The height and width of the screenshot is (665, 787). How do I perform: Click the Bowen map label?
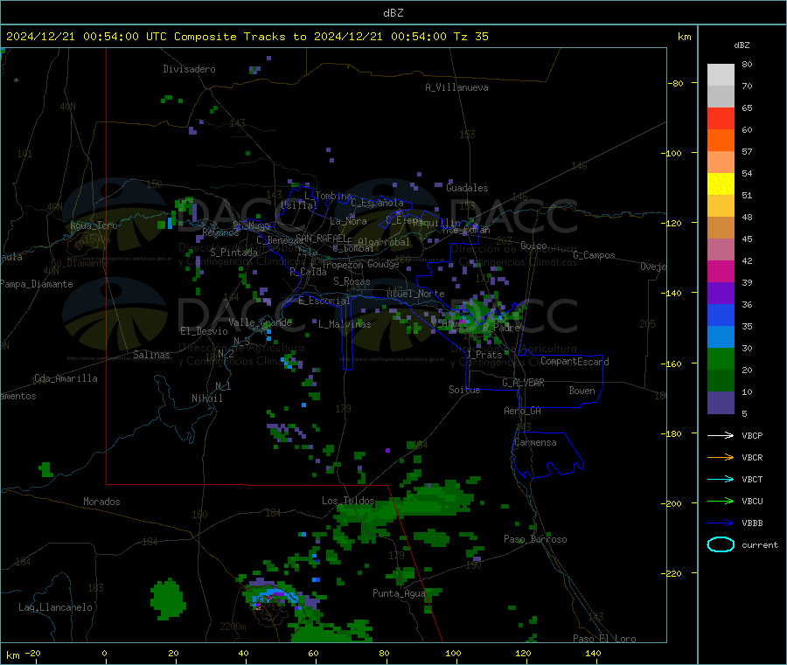pos(582,391)
